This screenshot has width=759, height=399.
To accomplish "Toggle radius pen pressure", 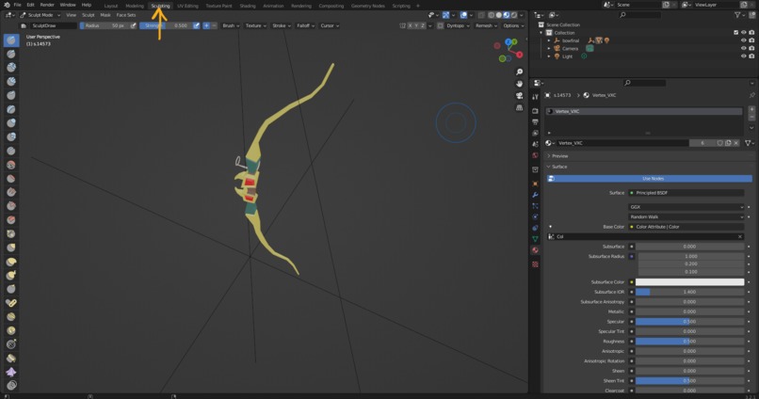I will tap(133, 25).
